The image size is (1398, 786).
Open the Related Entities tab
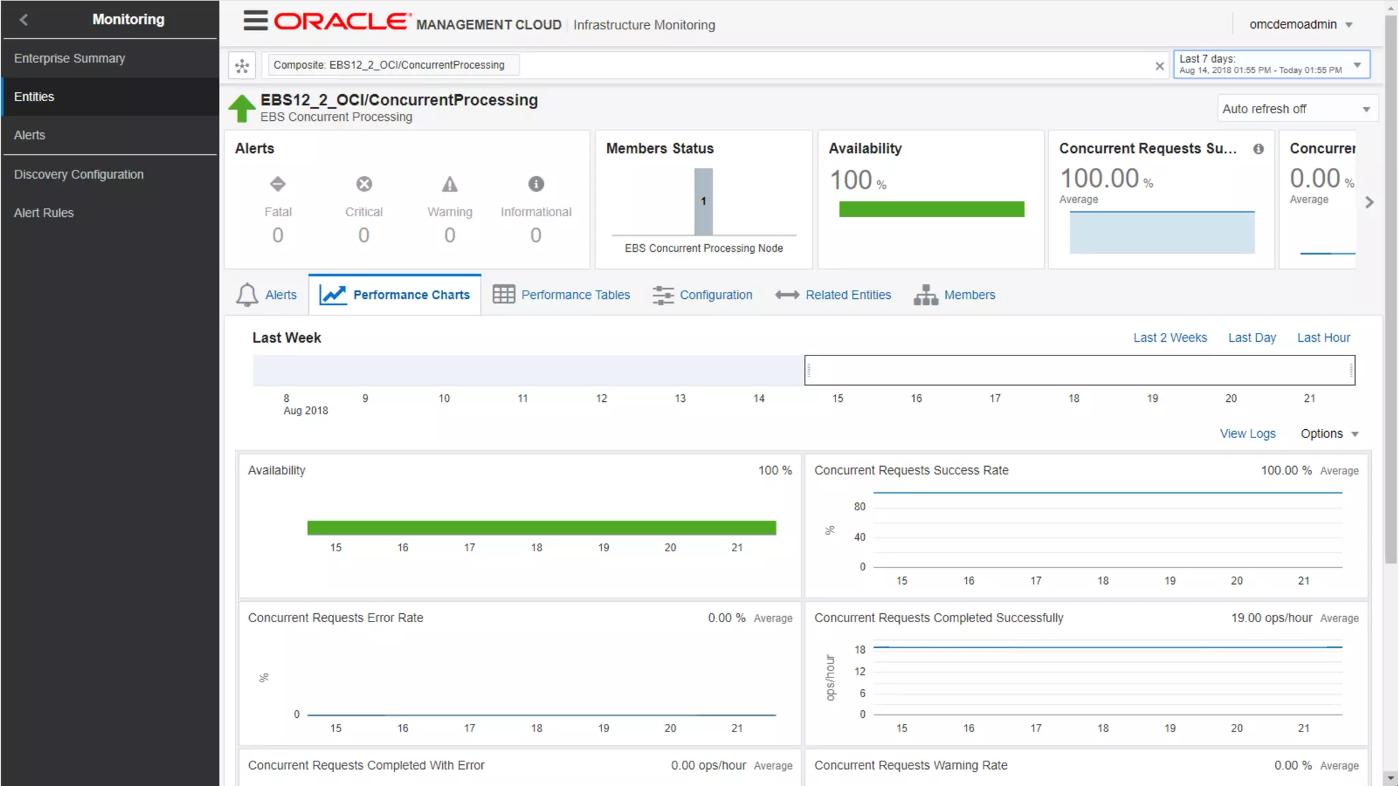tap(833, 295)
